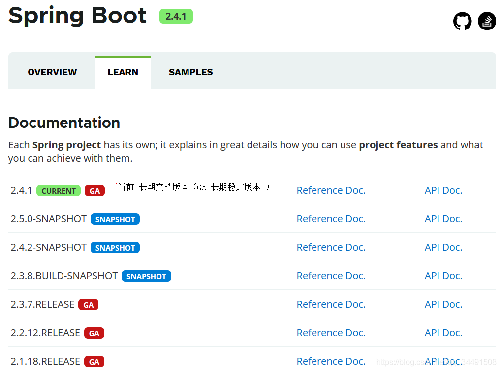Click the SNAPSHOT badge for 2.4.2-SNAPSHOT
The image size is (501, 371).
tap(115, 248)
